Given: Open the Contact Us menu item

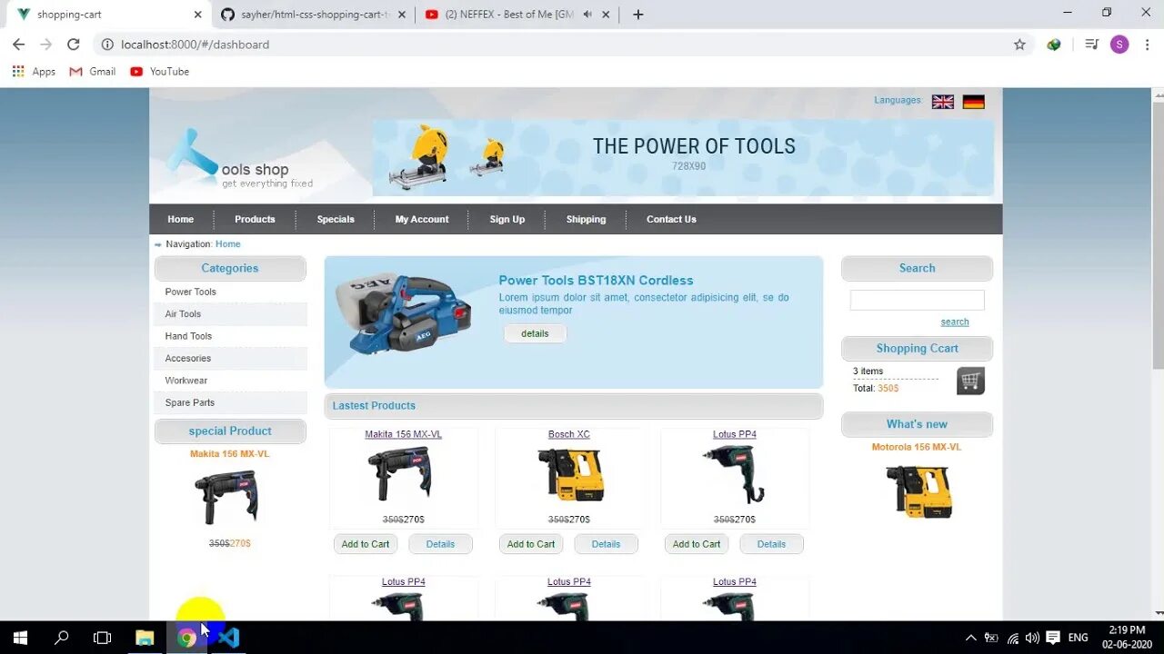Looking at the screenshot, I should 671,219.
